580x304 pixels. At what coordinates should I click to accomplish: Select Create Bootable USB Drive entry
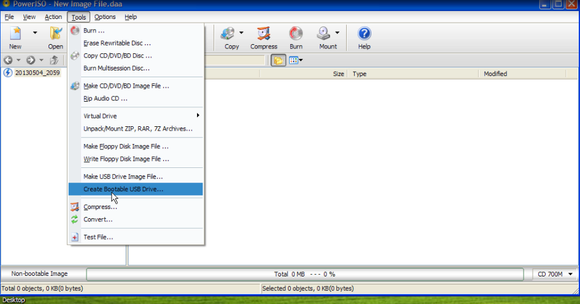pyautogui.click(x=136, y=189)
